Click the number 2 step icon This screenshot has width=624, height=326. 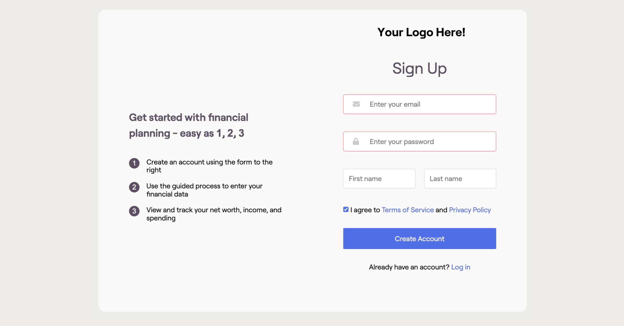pos(135,187)
